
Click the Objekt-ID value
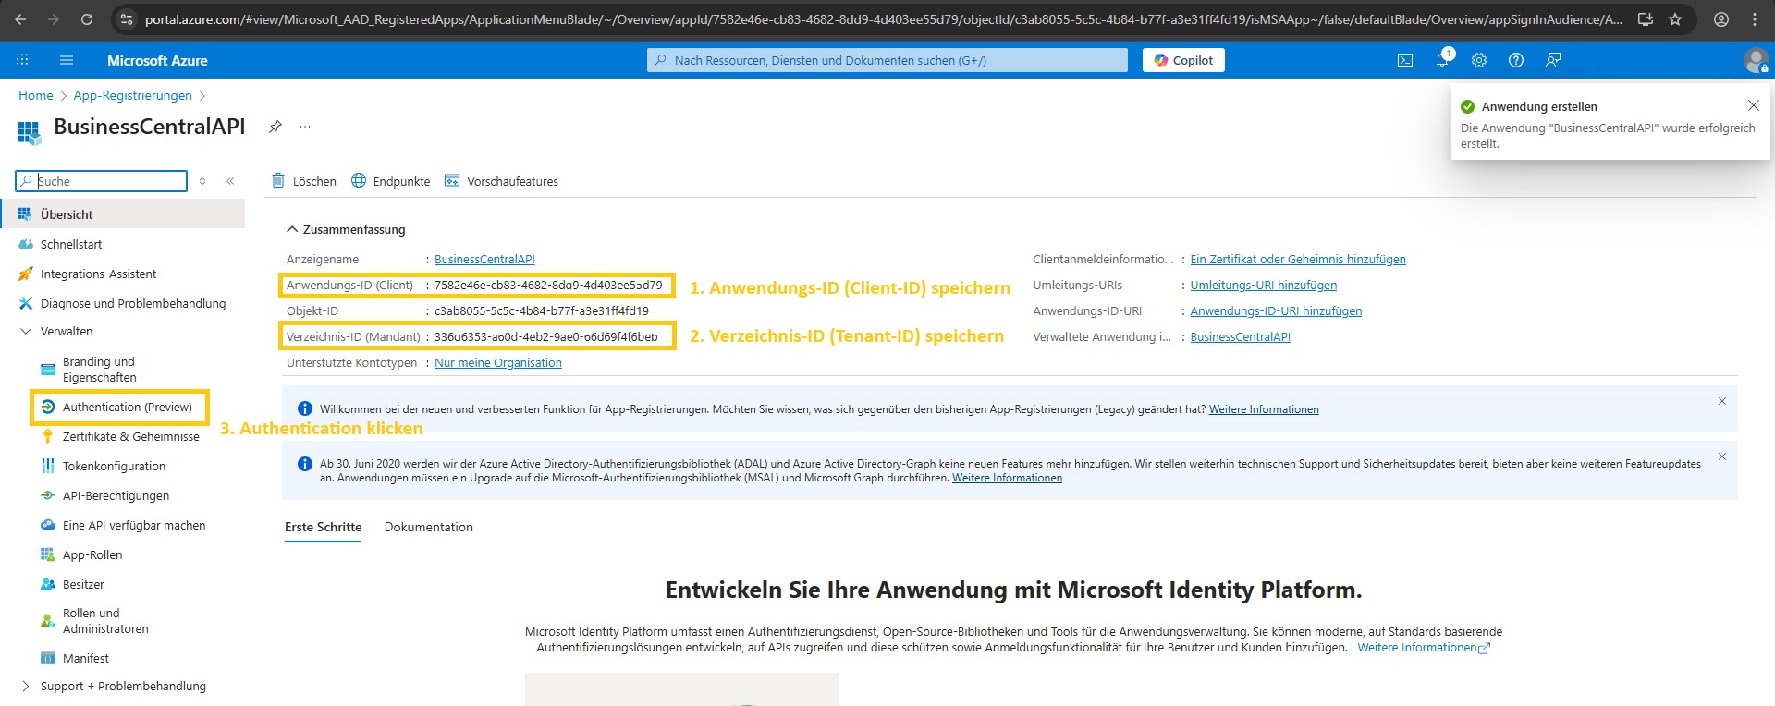542,311
